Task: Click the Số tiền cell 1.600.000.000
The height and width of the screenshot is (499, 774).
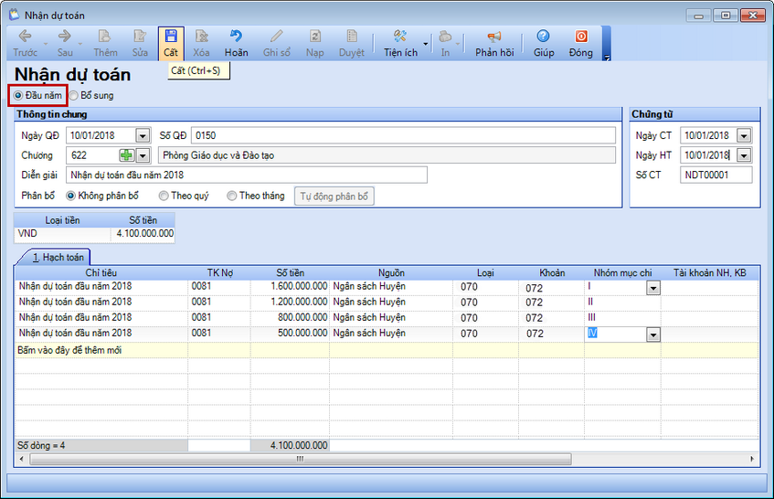Action: tap(290, 286)
